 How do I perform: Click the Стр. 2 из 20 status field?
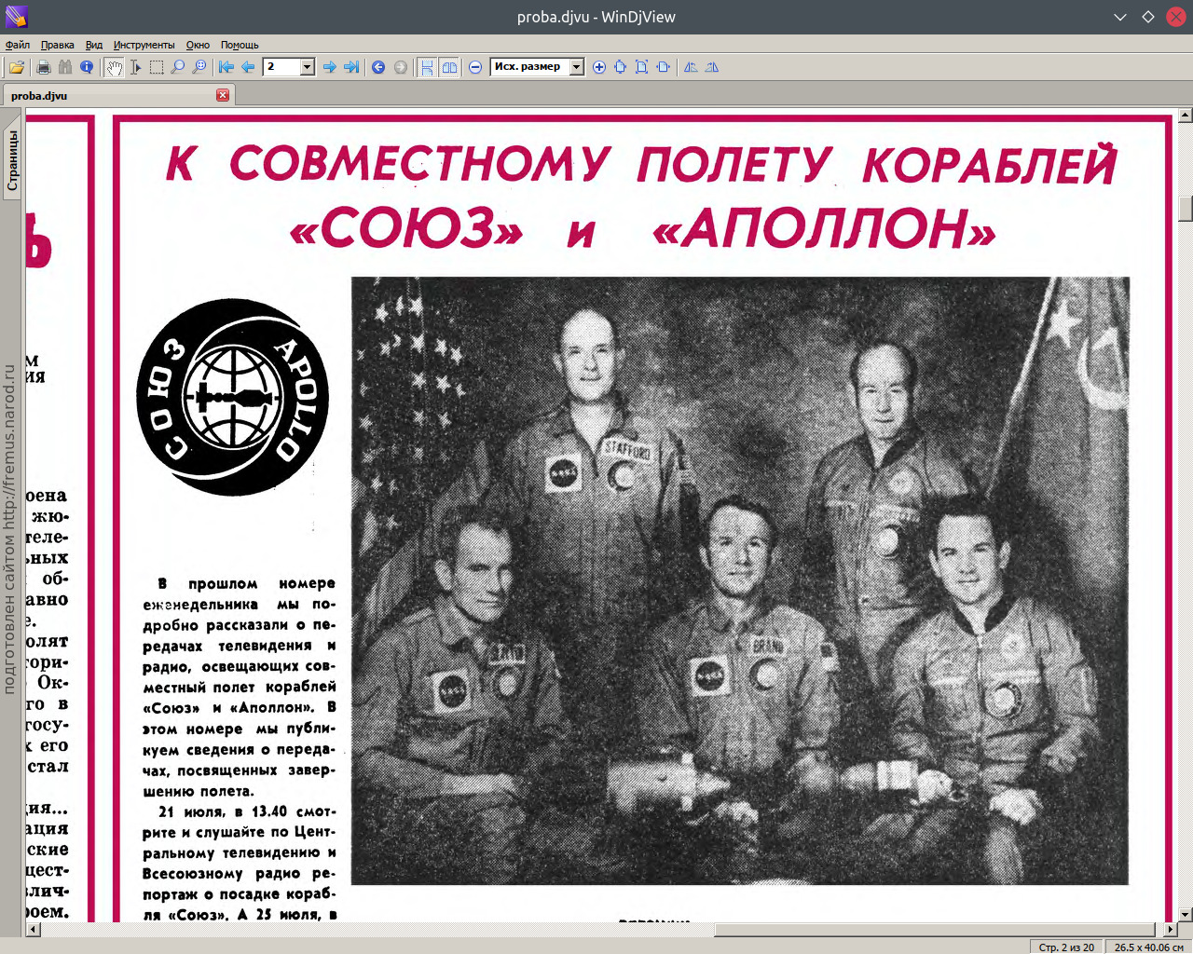pos(1066,947)
